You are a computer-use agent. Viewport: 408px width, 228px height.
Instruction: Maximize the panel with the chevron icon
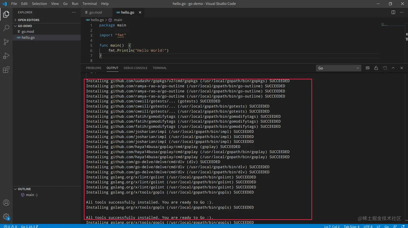pyautogui.click(x=393, y=68)
